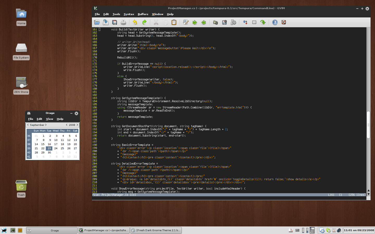
Task: Click the Cut scissors icon
Action: tap(156, 22)
